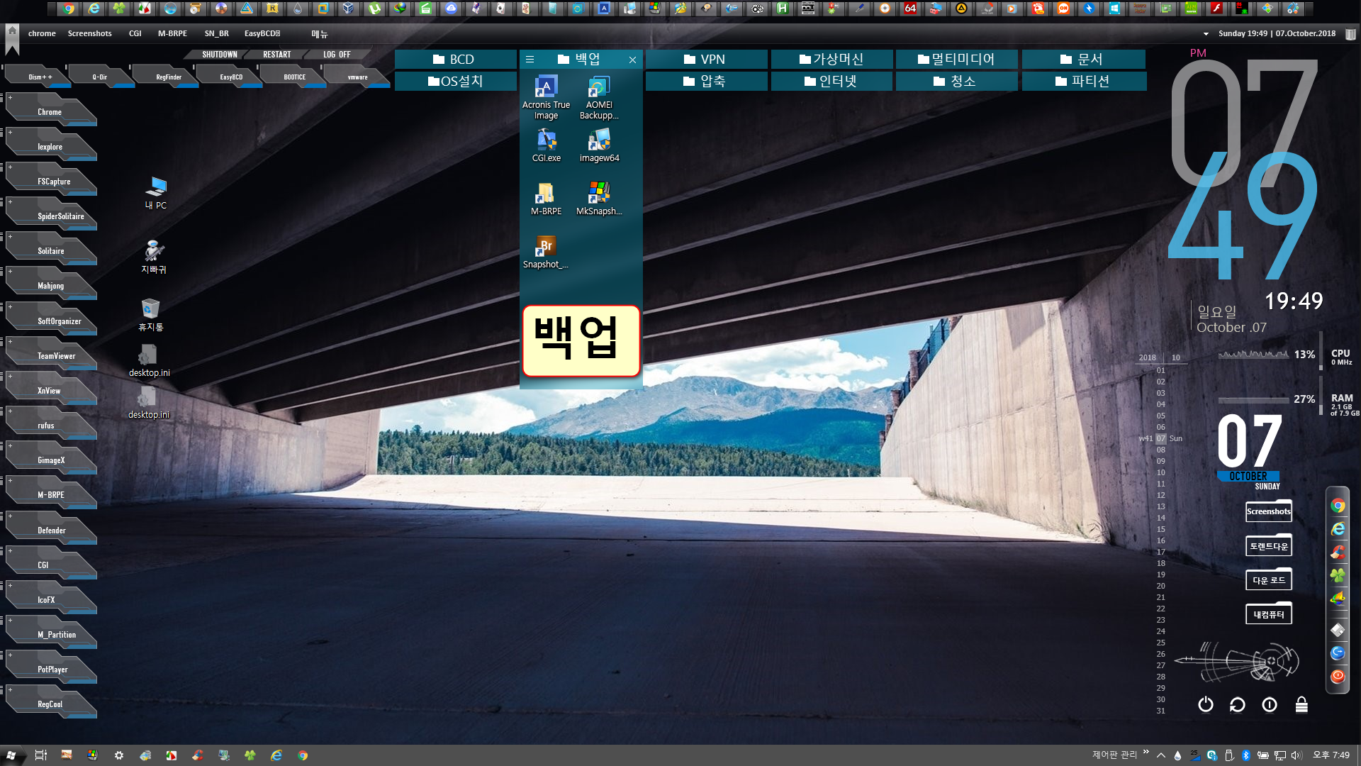Viewport: 1361px width, 766px height.
Task: Open Screenshots in the top menu bar
Action: pos(89,33)
